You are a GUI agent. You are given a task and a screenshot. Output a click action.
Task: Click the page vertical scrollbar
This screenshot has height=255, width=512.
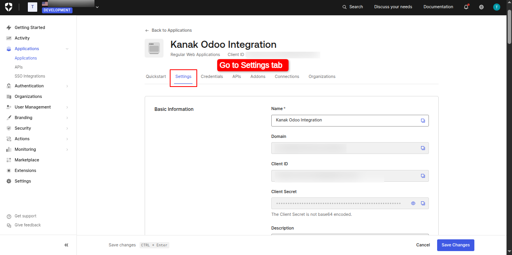pyautogui.click(x=509, y=27)
